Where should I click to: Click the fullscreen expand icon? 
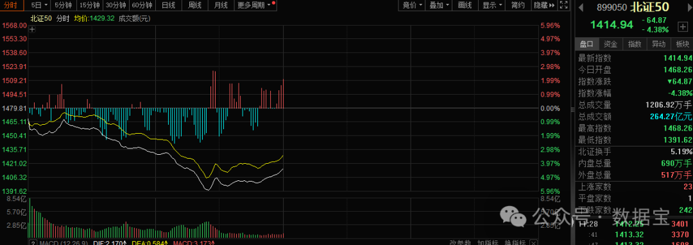coord(563,5)
